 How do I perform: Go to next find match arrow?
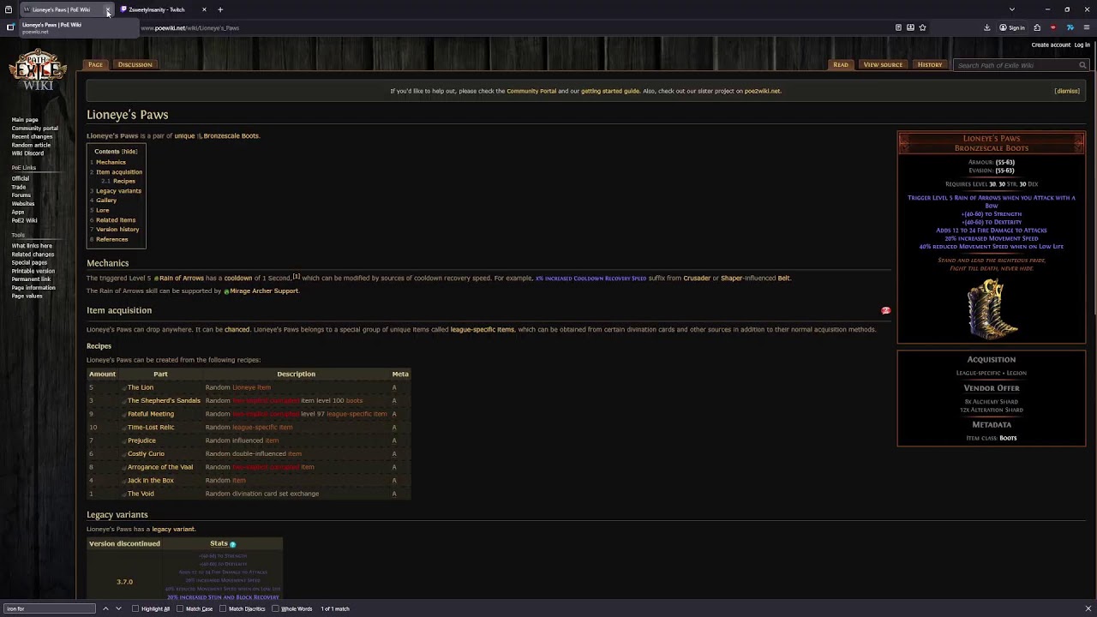[x=120, y=608]
